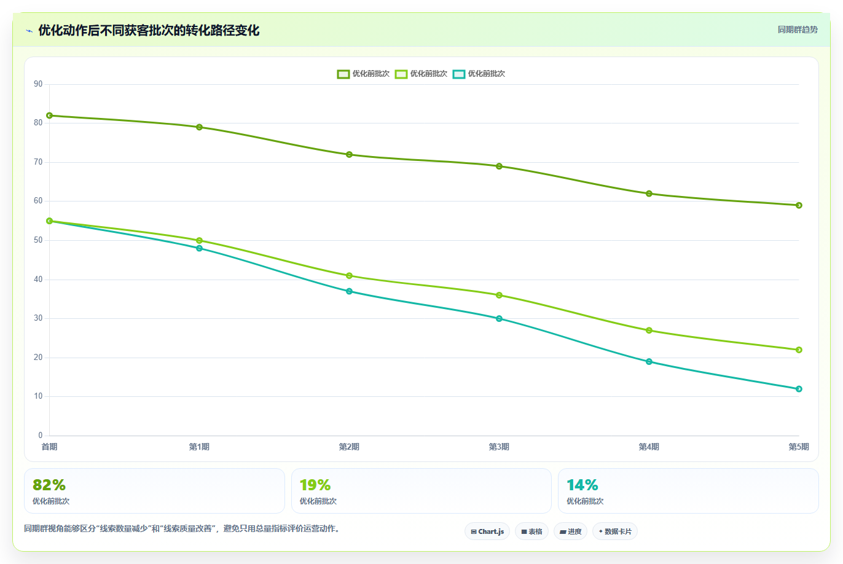This screenshot has height=564, width=843.
Task: Select the 表格 chip
Action: [531, 531]
